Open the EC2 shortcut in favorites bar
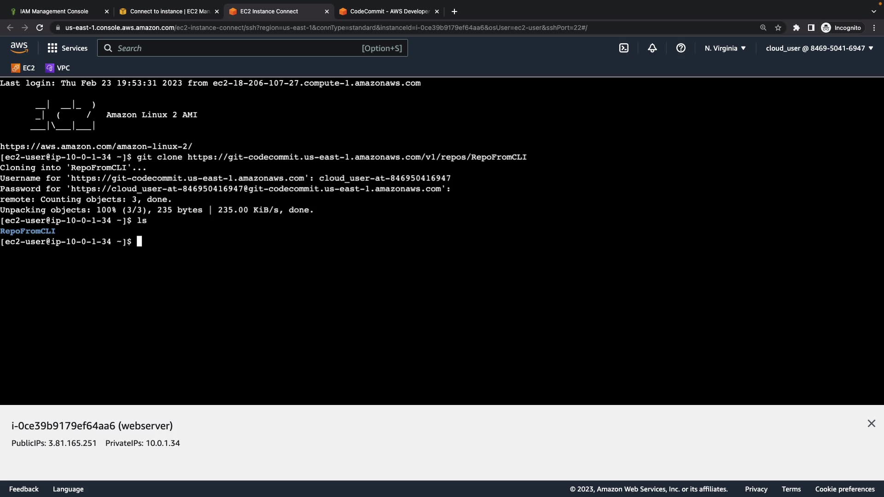 point(23,68)
